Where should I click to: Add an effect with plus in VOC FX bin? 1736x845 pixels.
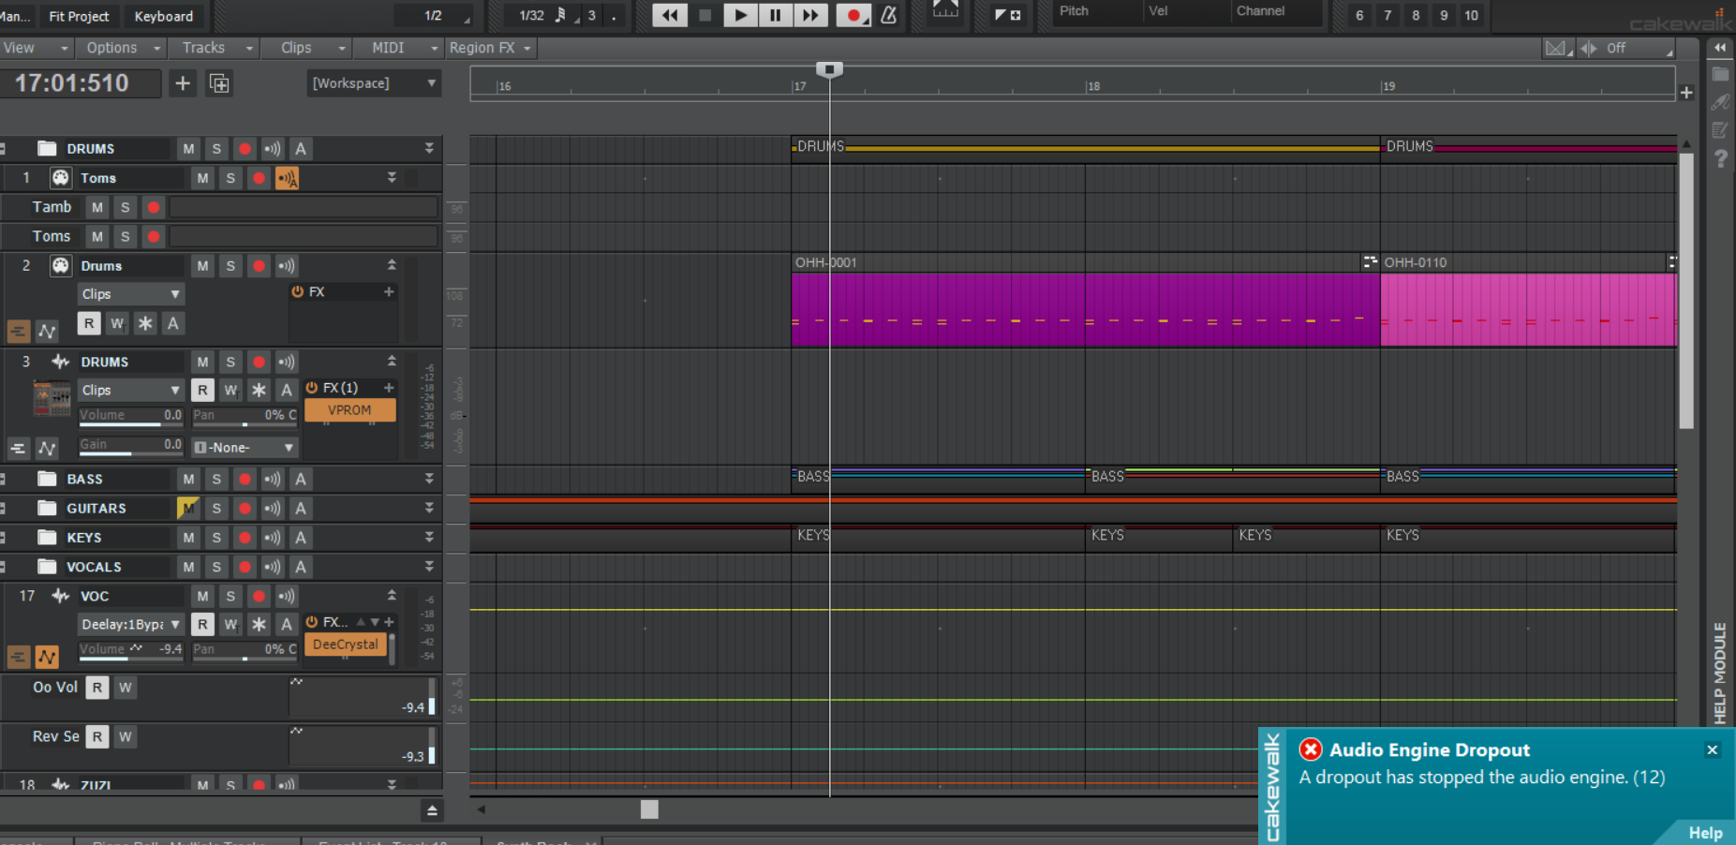pyautogui.click(x=389, y=622)
